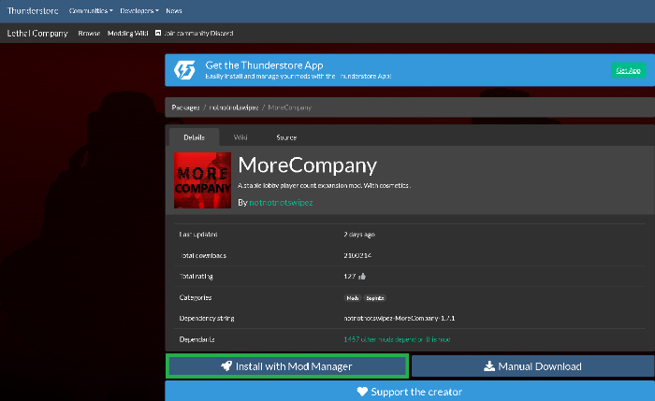Click Install with Mod Manager button
The height and width of the screenshot is (401, 655).
(x=287, y=366)
